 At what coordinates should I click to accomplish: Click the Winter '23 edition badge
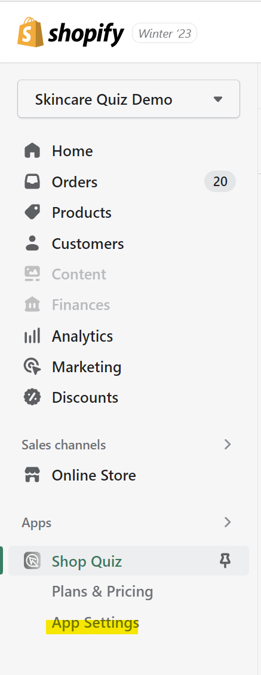point(165,34)
